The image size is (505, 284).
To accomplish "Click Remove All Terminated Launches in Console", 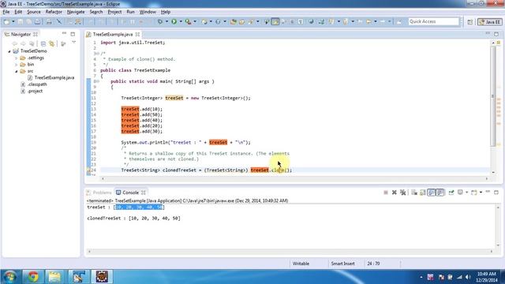I will pos(403,192).
